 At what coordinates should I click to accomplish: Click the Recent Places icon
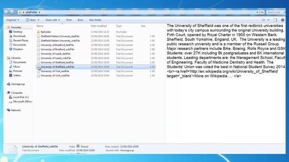point(11,40)
